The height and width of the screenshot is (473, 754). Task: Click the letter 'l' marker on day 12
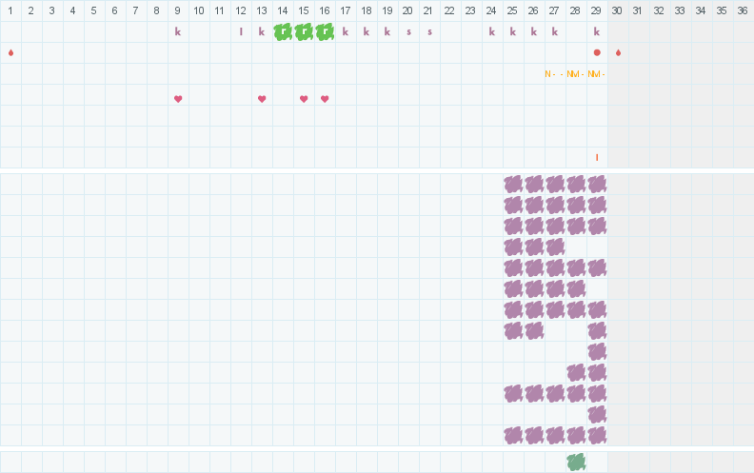point(241,31)
